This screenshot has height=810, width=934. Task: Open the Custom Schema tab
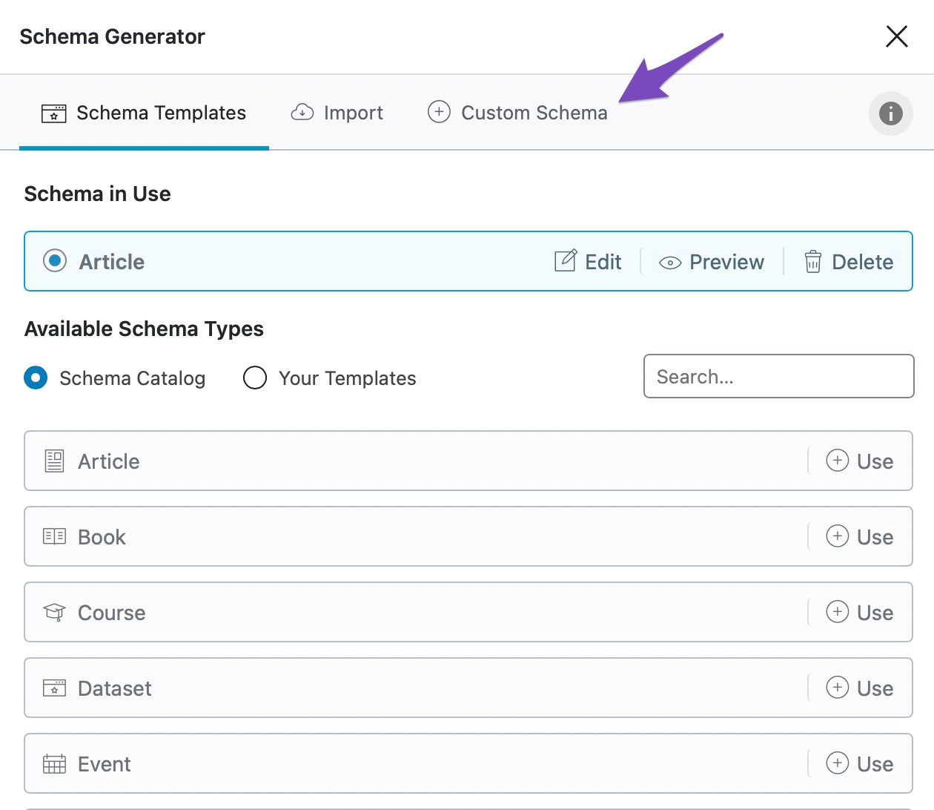coord(517,113)
